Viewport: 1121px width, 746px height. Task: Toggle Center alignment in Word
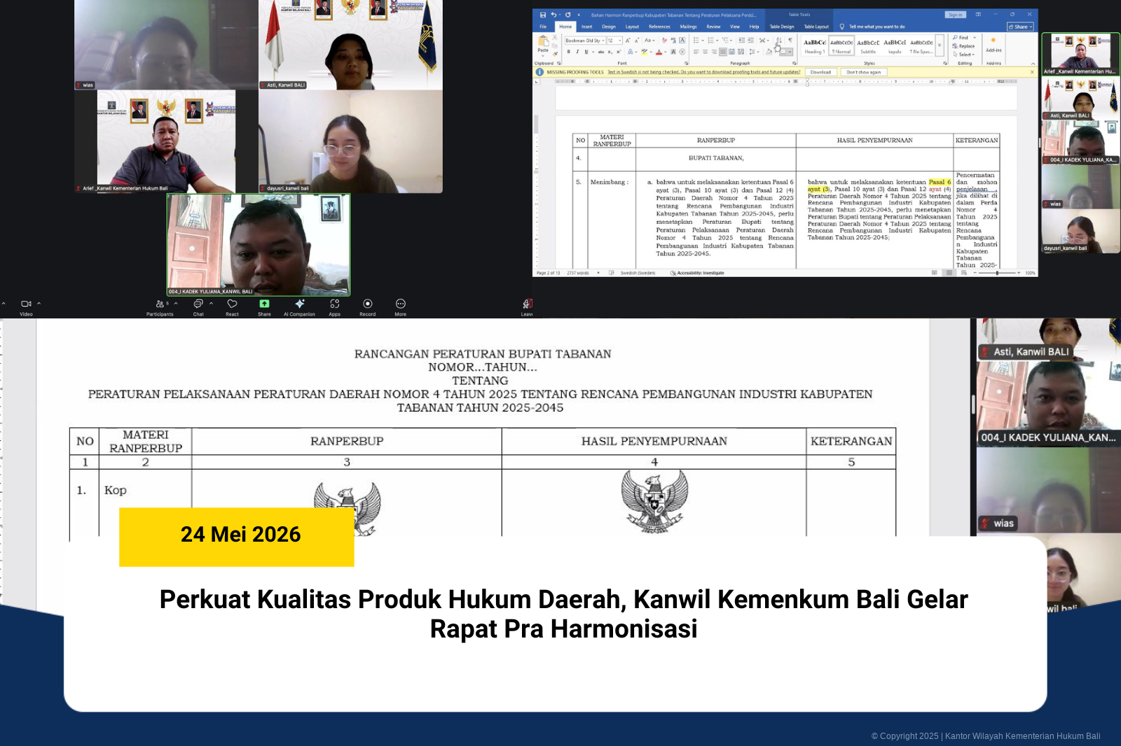pyautogui.click(x=706, y=52)
